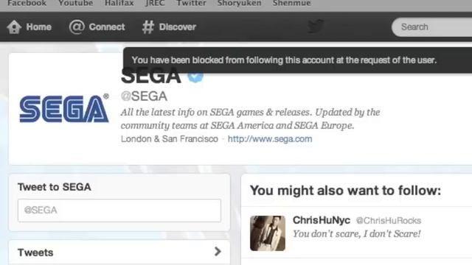472x265 pixels.
Task: Click the @ChrisHuRocks handle
Action: tap(389, 221)
